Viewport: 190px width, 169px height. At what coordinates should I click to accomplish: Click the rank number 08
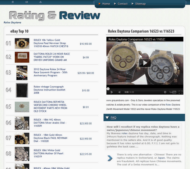click(8, 153)
